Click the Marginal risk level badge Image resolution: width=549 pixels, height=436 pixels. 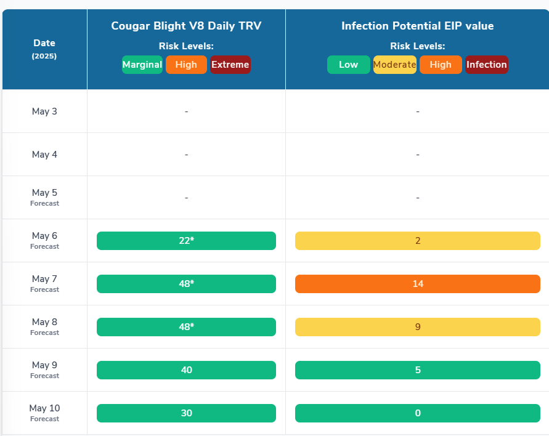(x=142, y=65)
